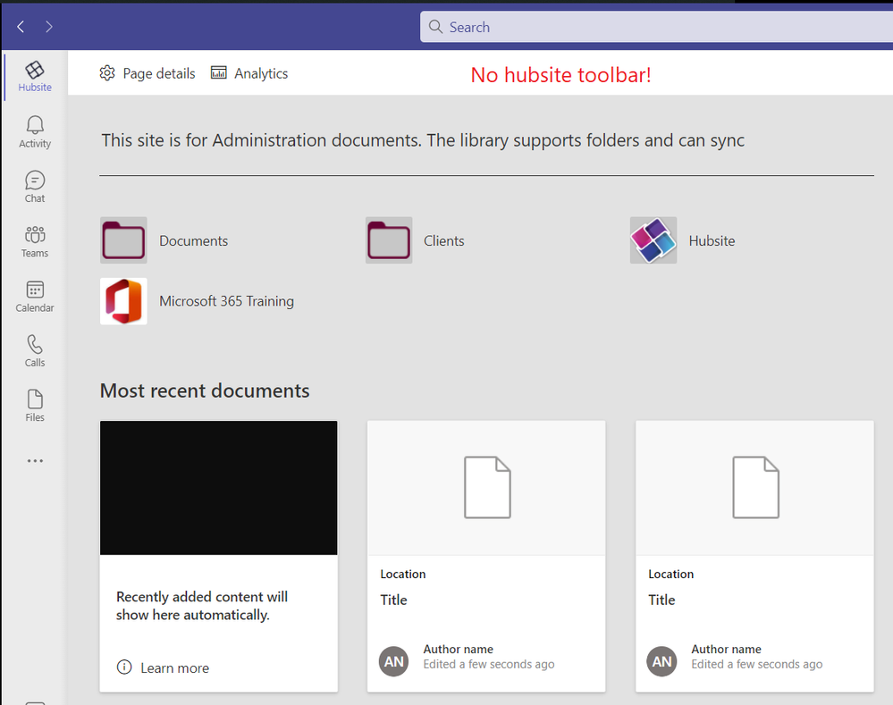Open the Activity feed
The height and width of the screenshot is (705, 893).
[x=35, y=132]
